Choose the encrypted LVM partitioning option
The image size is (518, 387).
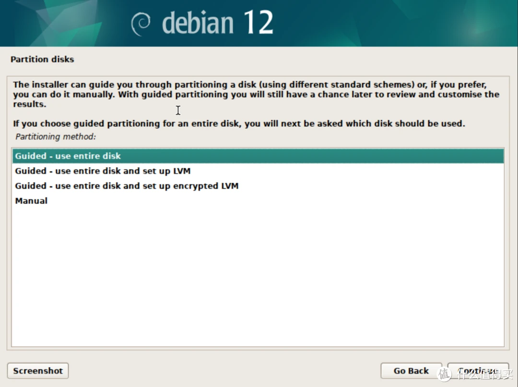(127, 186)
